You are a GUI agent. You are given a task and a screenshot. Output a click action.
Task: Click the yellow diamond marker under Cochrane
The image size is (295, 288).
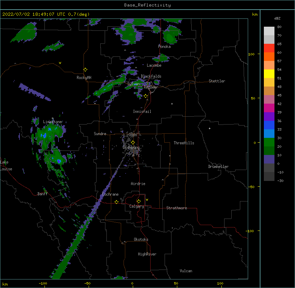click(x=116, y=202)
